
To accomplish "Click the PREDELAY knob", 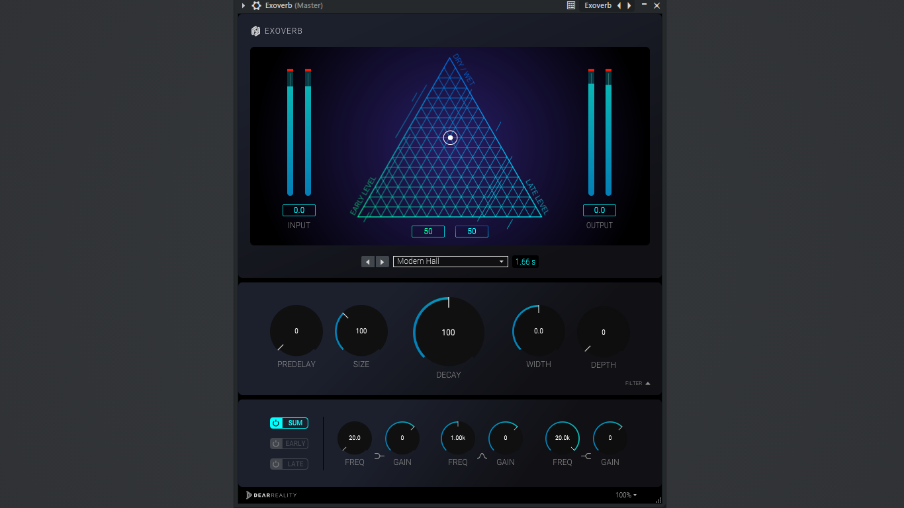I will 296,331.
